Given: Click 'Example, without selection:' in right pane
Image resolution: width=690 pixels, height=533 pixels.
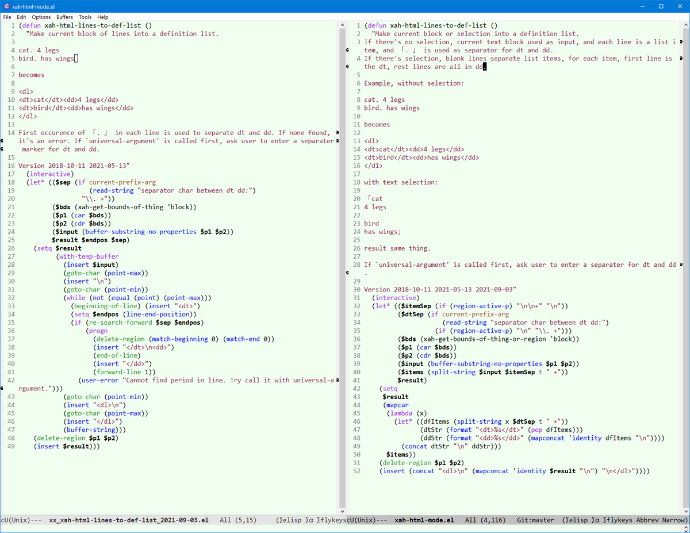Looking at the screenshot, I should 414,83.
